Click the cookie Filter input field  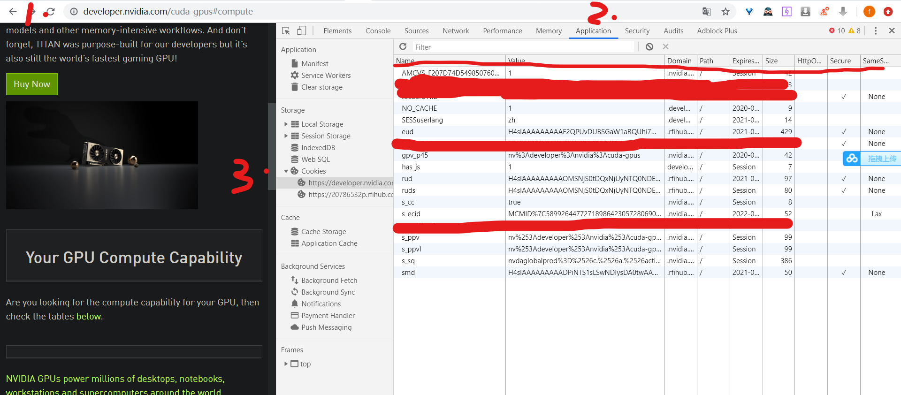[523, 47]
